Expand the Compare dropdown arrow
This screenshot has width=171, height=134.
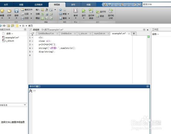(31, 14)
